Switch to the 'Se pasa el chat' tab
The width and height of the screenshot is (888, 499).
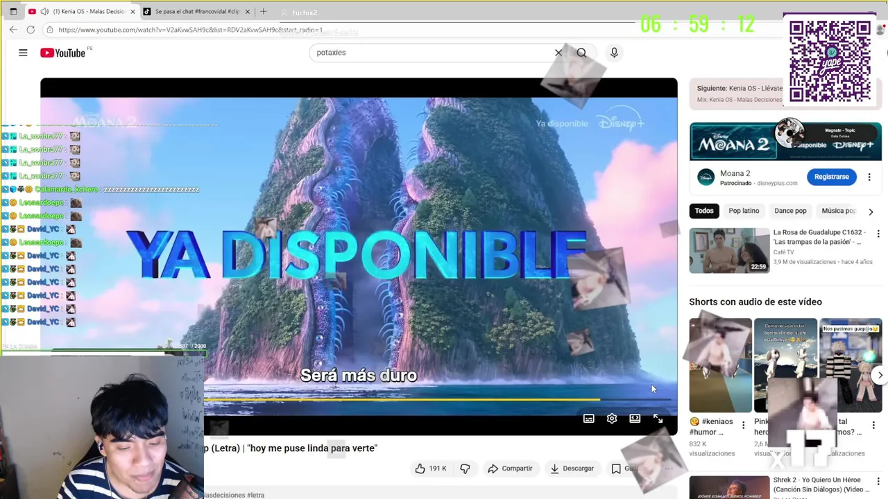[x=197, y=12]
